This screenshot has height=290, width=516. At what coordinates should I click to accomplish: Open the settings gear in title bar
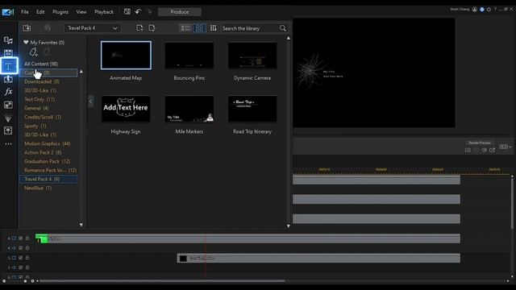[x=489, y=9]
